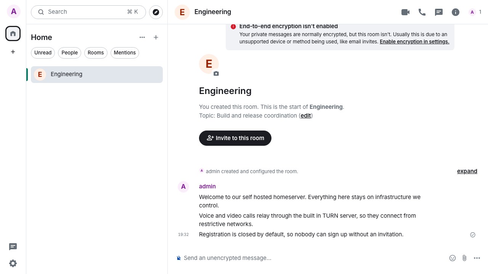Change the room avatar using the camera icon

[216, 73]
